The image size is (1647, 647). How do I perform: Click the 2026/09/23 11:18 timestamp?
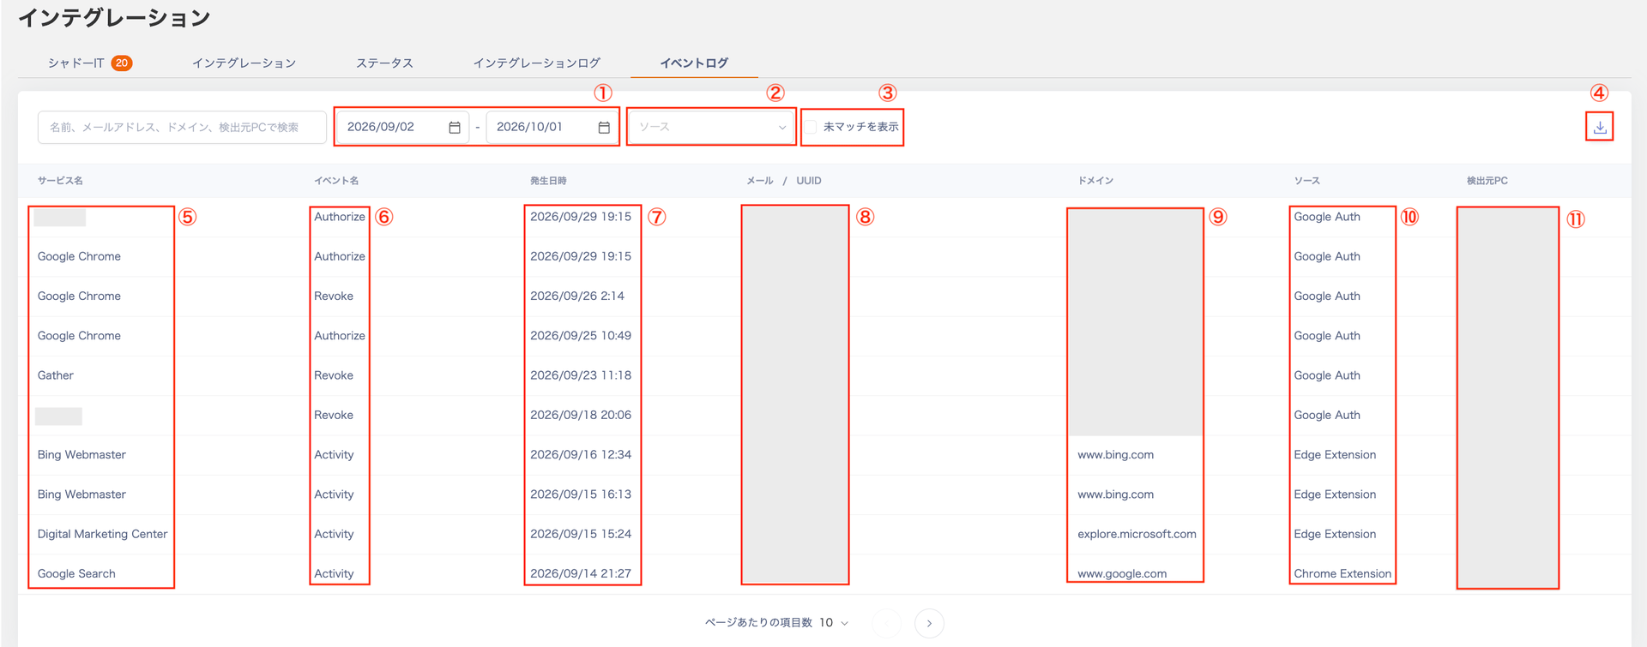coord(581,375)
